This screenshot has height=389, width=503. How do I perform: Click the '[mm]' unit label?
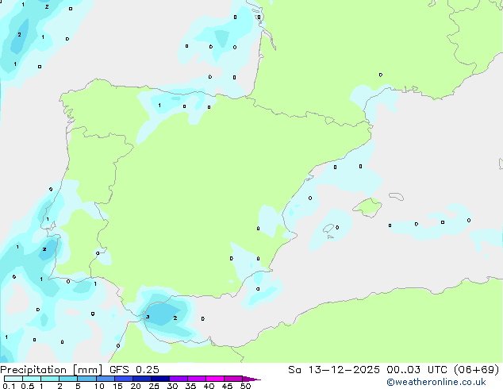point(87,370)
